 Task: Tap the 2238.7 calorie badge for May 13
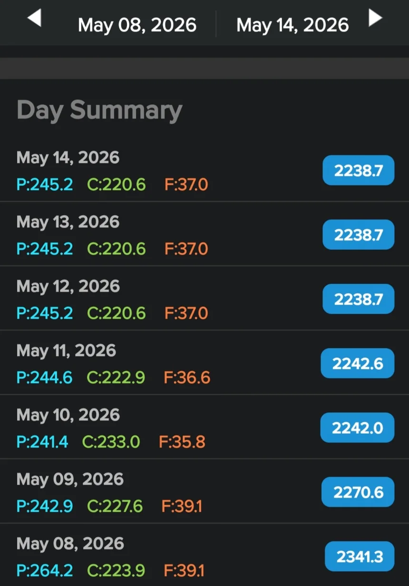359,235
